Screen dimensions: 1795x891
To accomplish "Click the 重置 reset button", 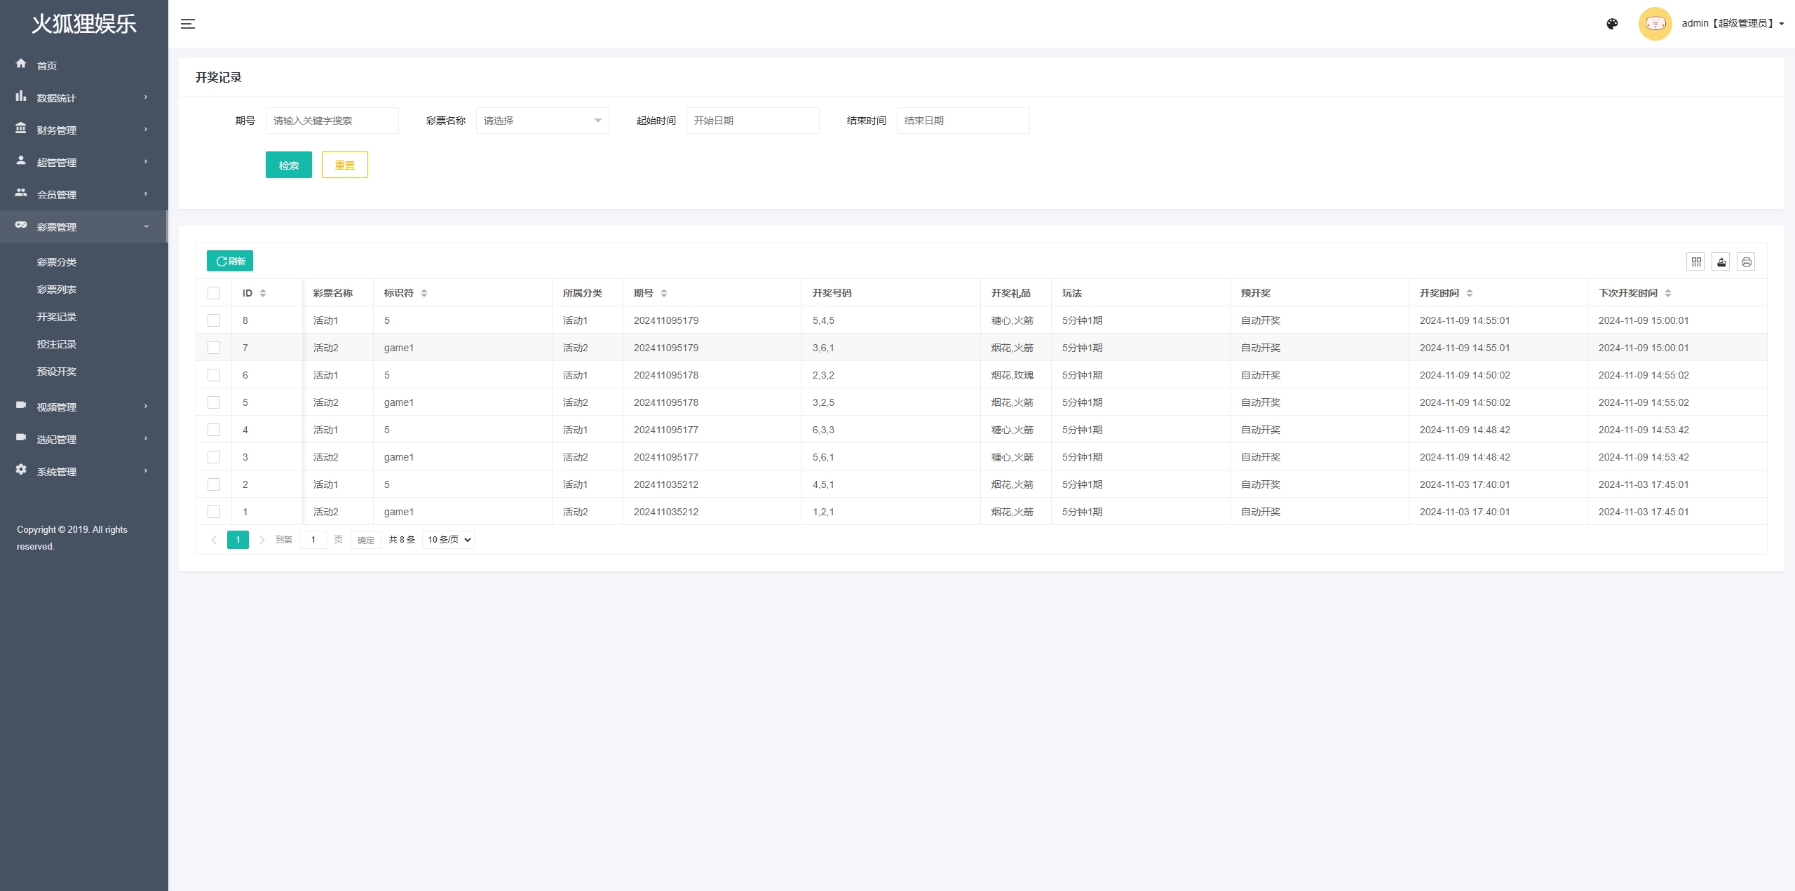I will point(344,165).
